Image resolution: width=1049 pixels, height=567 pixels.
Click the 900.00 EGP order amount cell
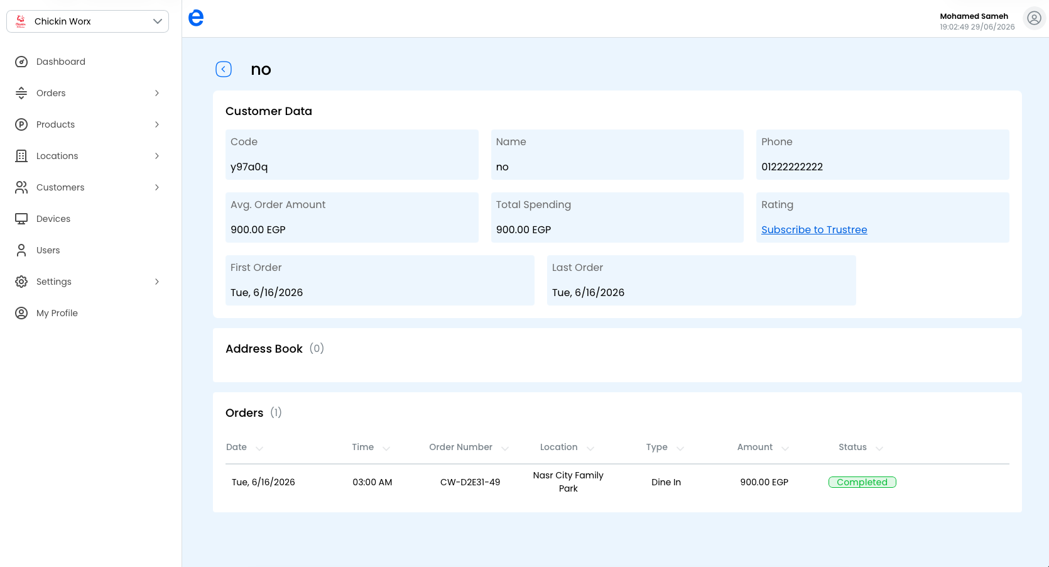point(764,482)
